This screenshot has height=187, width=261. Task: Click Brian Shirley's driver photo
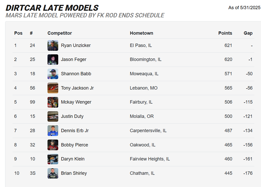pos(53,173)
